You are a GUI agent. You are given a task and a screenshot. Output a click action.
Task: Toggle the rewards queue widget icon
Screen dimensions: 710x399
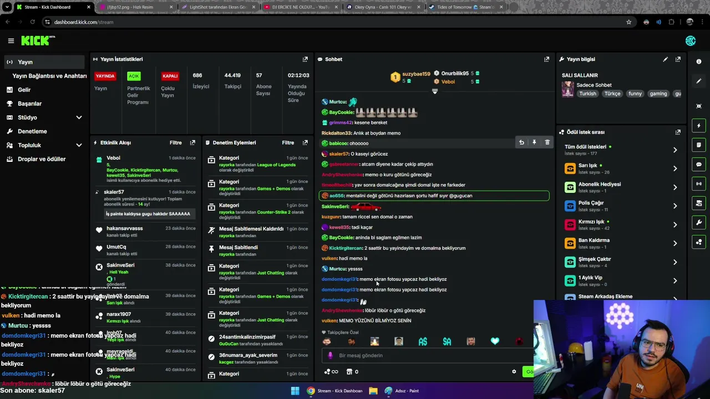(699, 242)
